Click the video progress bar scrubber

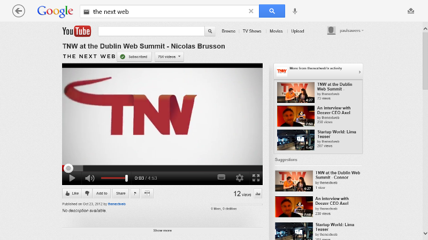(x=68, y=168)
